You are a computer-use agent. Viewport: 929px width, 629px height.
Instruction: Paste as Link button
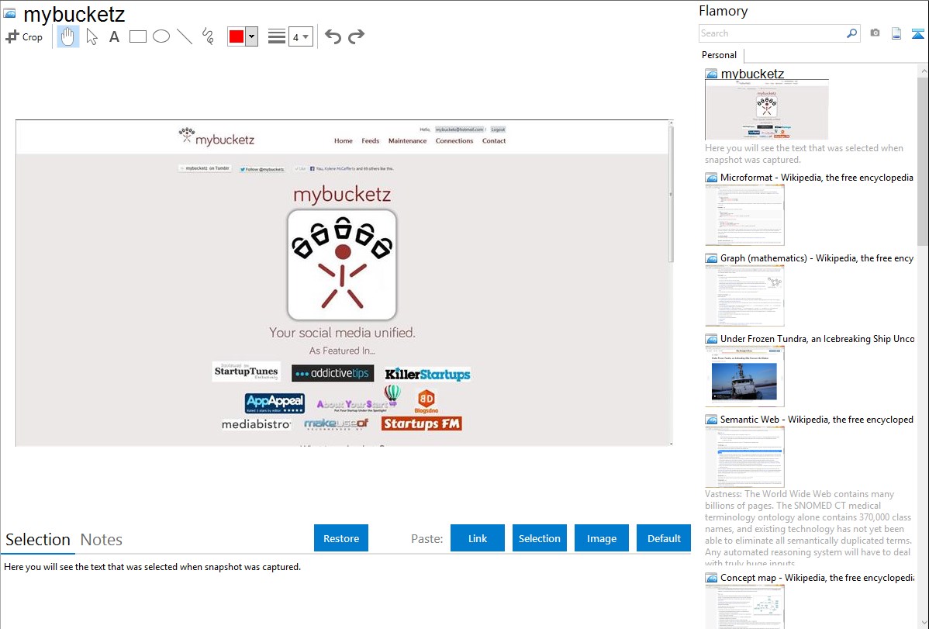coord(478,538)
